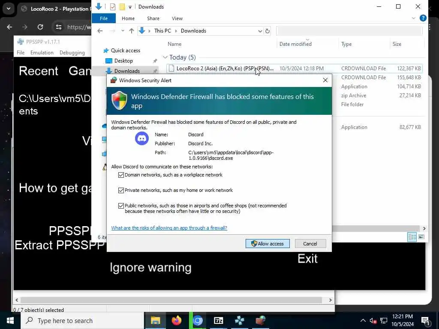Select Desktop in navigation pane
Viewport: 439px width, 329px height.
point(123,61)
